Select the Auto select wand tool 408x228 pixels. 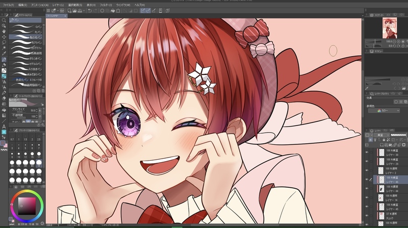click(4, 48)
